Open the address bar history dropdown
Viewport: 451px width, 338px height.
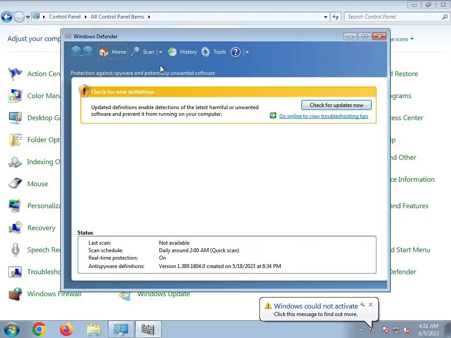325,17
